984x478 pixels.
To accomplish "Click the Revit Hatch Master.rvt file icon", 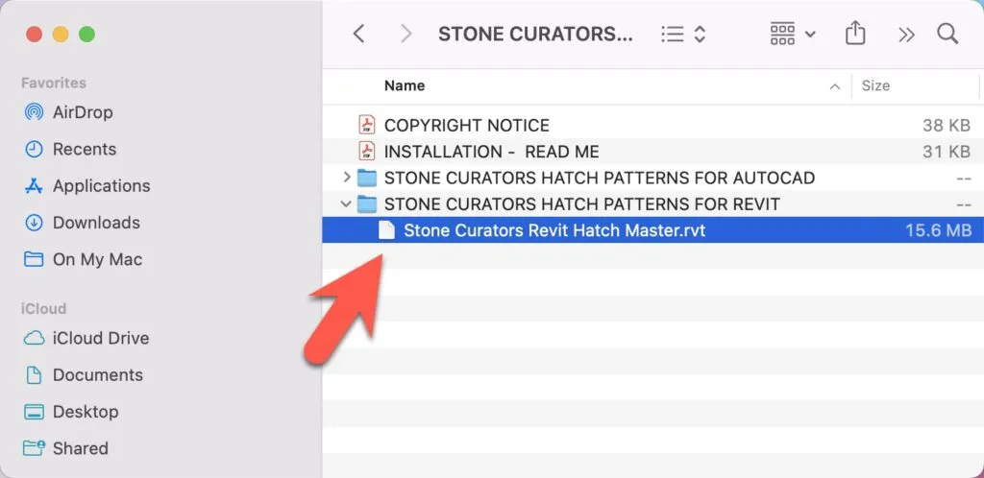I will tap(386, 230).
